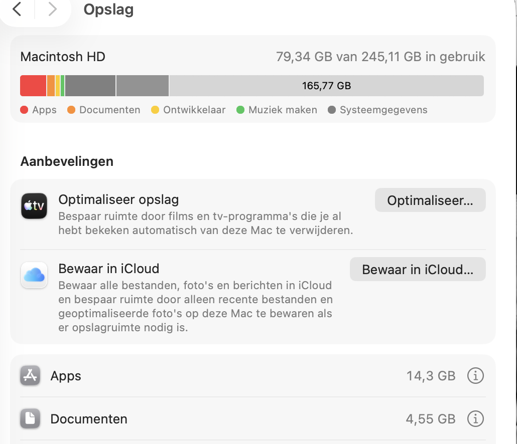517x444 pixels.
Task: Select the orange Documenten segment in storage bar
Action: (51, 86)
